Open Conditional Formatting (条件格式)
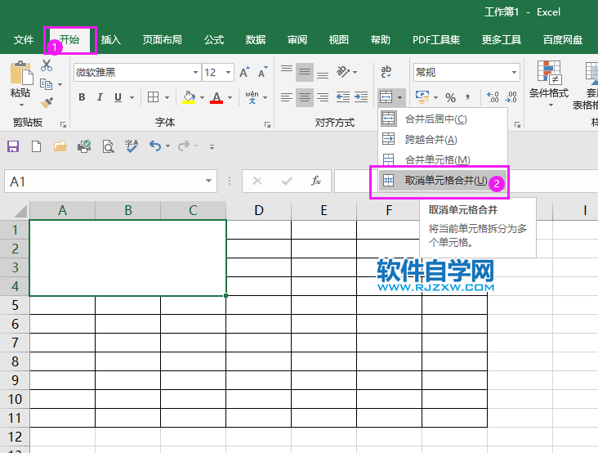This screenshot has height=453, width=598. 548,83
